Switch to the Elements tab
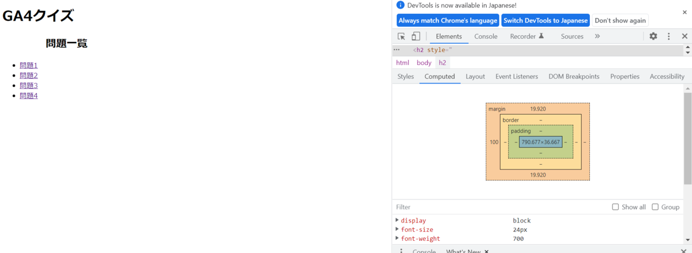This screenshot has width=692, height=253. coord(449,36)
